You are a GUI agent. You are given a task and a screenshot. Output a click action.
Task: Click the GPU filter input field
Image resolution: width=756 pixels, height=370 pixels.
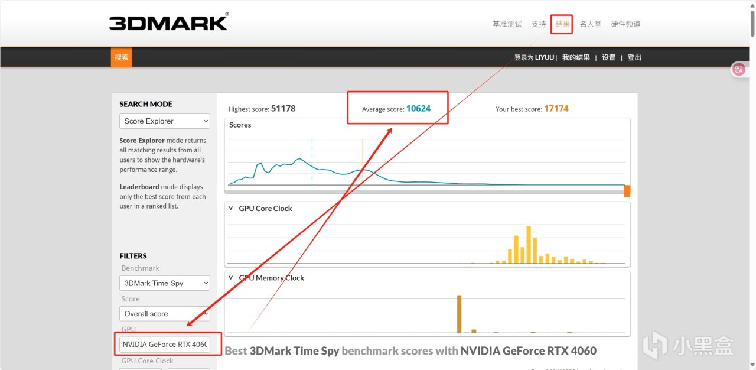[165, 345]
